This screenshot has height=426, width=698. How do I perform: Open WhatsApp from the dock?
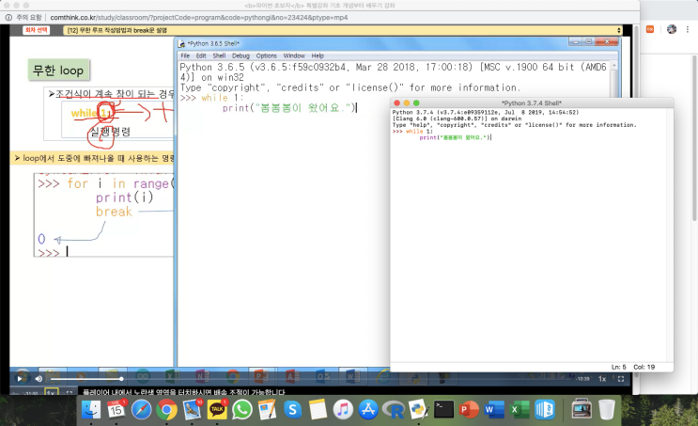tap(242, 409)
